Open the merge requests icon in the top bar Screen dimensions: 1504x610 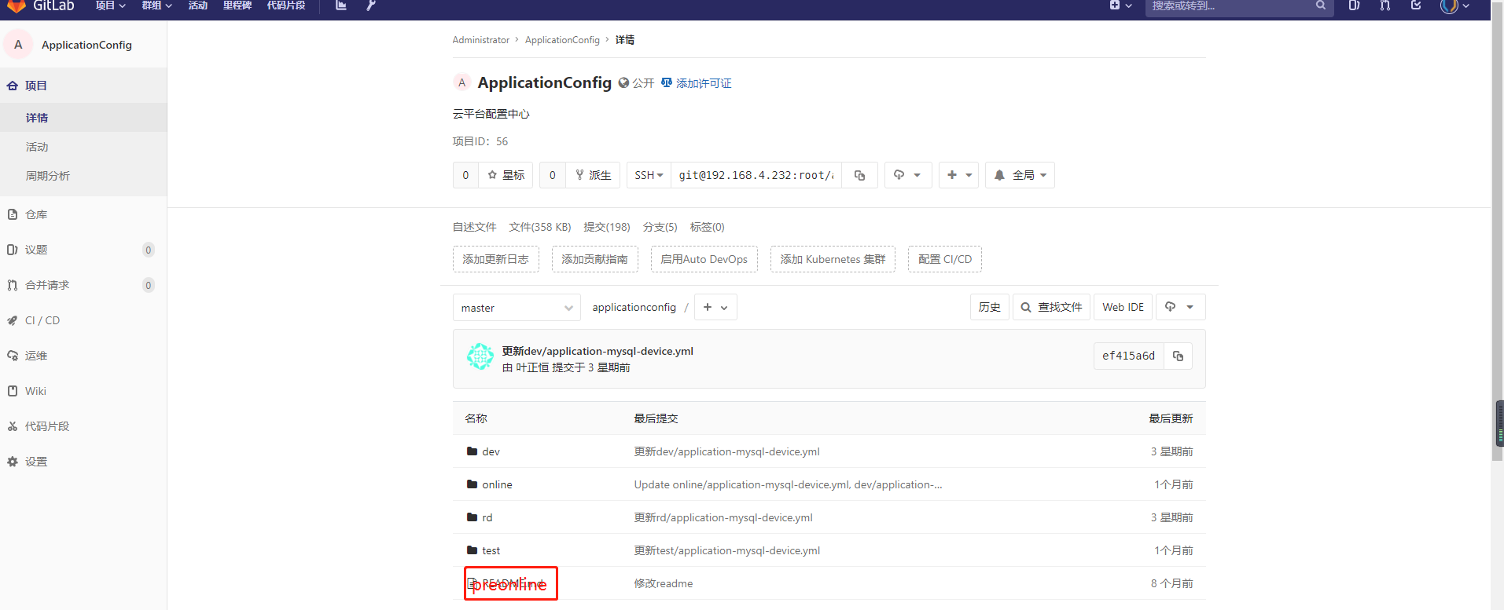[x=1385, y=5]
